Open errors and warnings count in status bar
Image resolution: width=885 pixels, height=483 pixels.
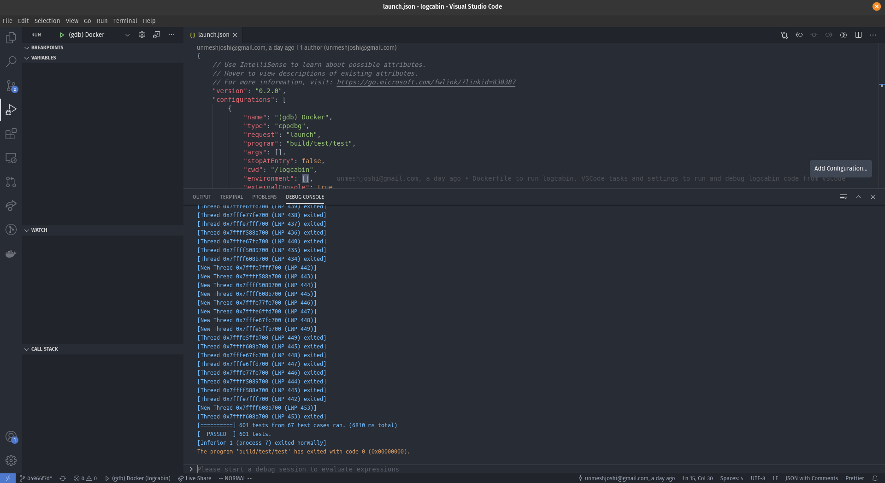[x=85, y=478]
